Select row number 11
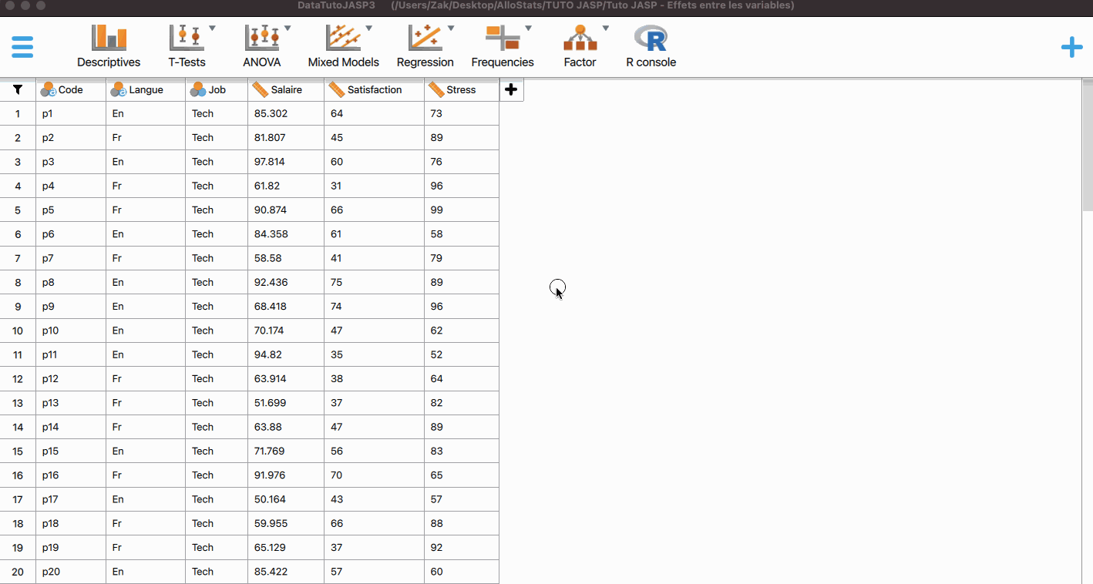The height and width of the screenshot is (584, 1093). coord(18,354)
